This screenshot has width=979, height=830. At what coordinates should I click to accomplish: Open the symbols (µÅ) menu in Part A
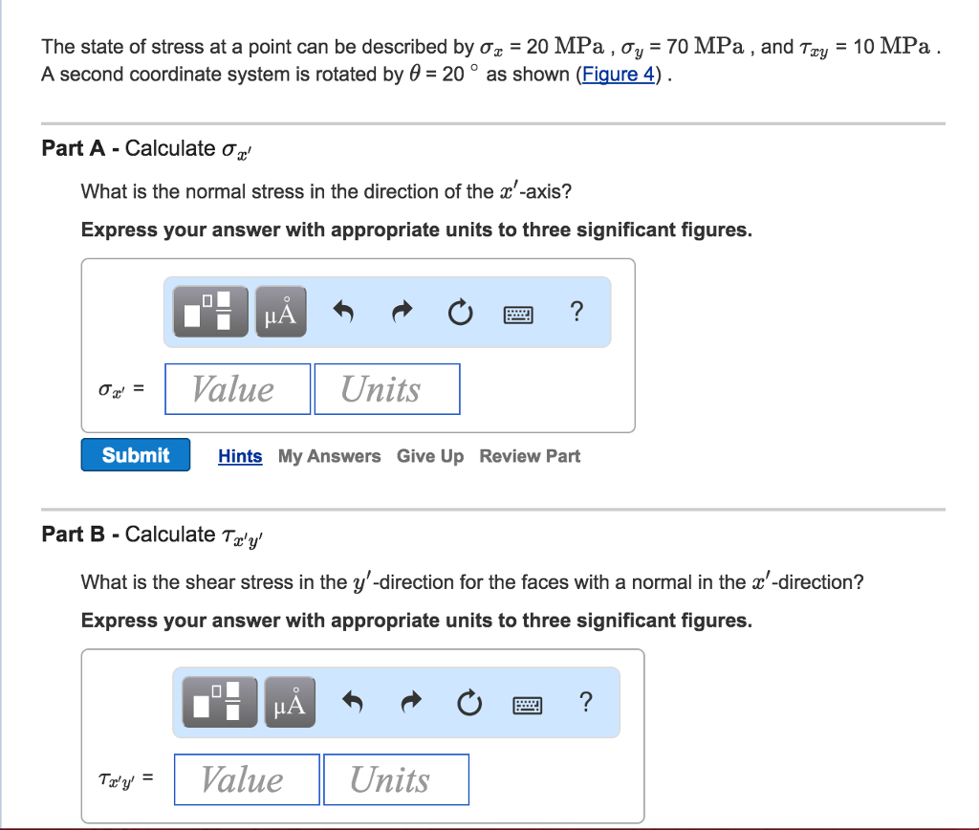pos(279,312)
